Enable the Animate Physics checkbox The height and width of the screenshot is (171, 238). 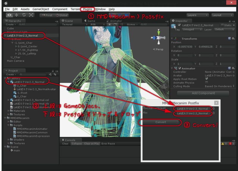pyautogui.click(x=206, y=83)
